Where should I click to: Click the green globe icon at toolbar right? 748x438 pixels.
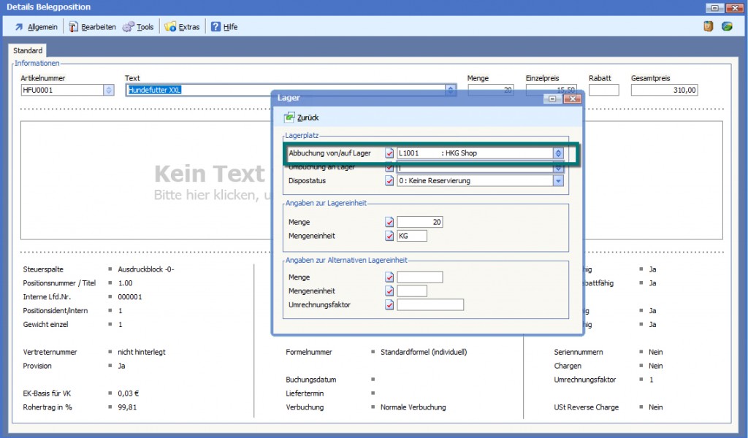tap(727, 26)
